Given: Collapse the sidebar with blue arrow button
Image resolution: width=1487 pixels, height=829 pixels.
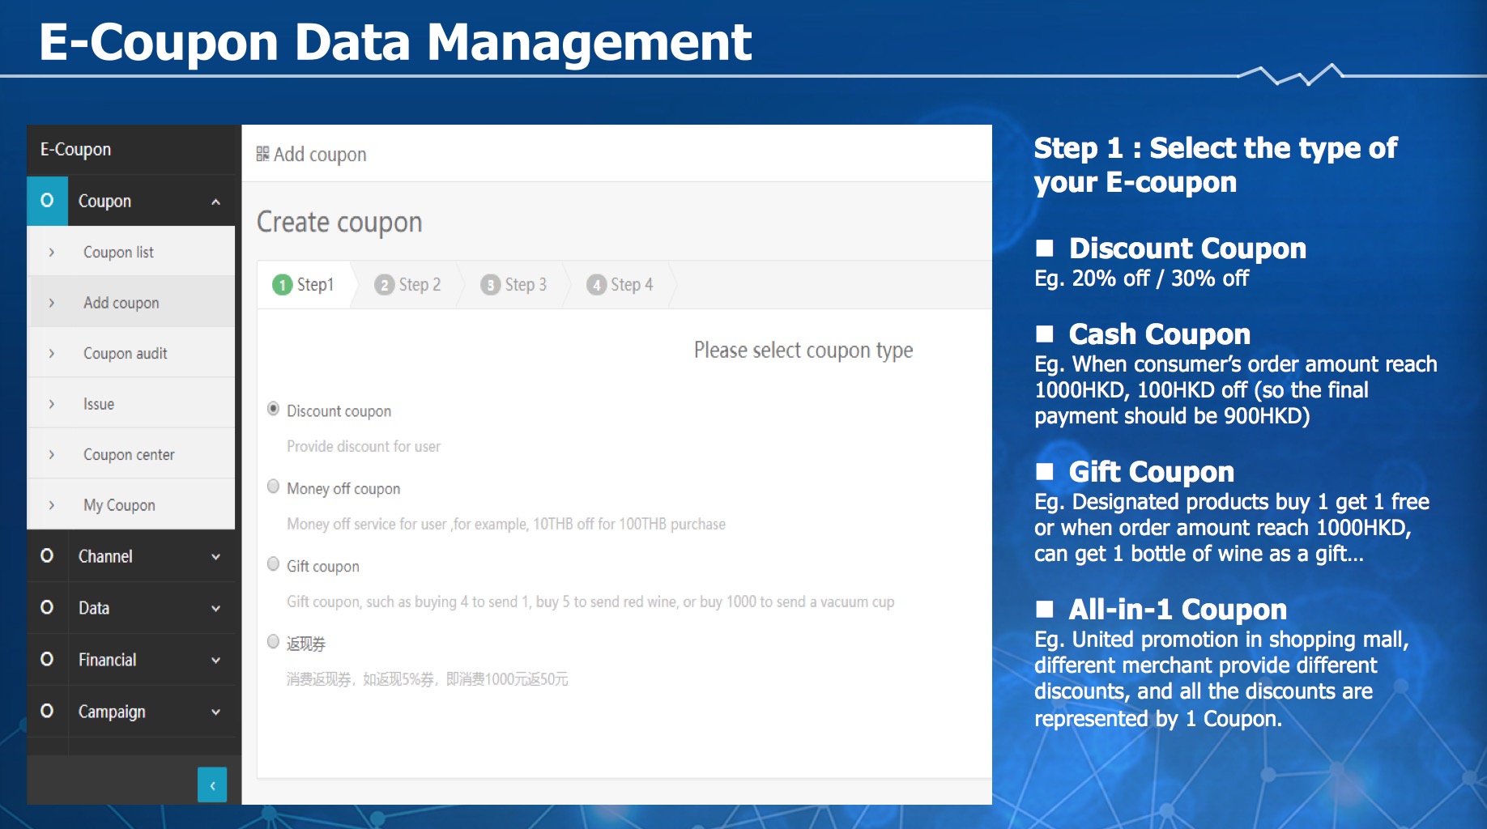Looking at the screenshot, I should 212,784.
